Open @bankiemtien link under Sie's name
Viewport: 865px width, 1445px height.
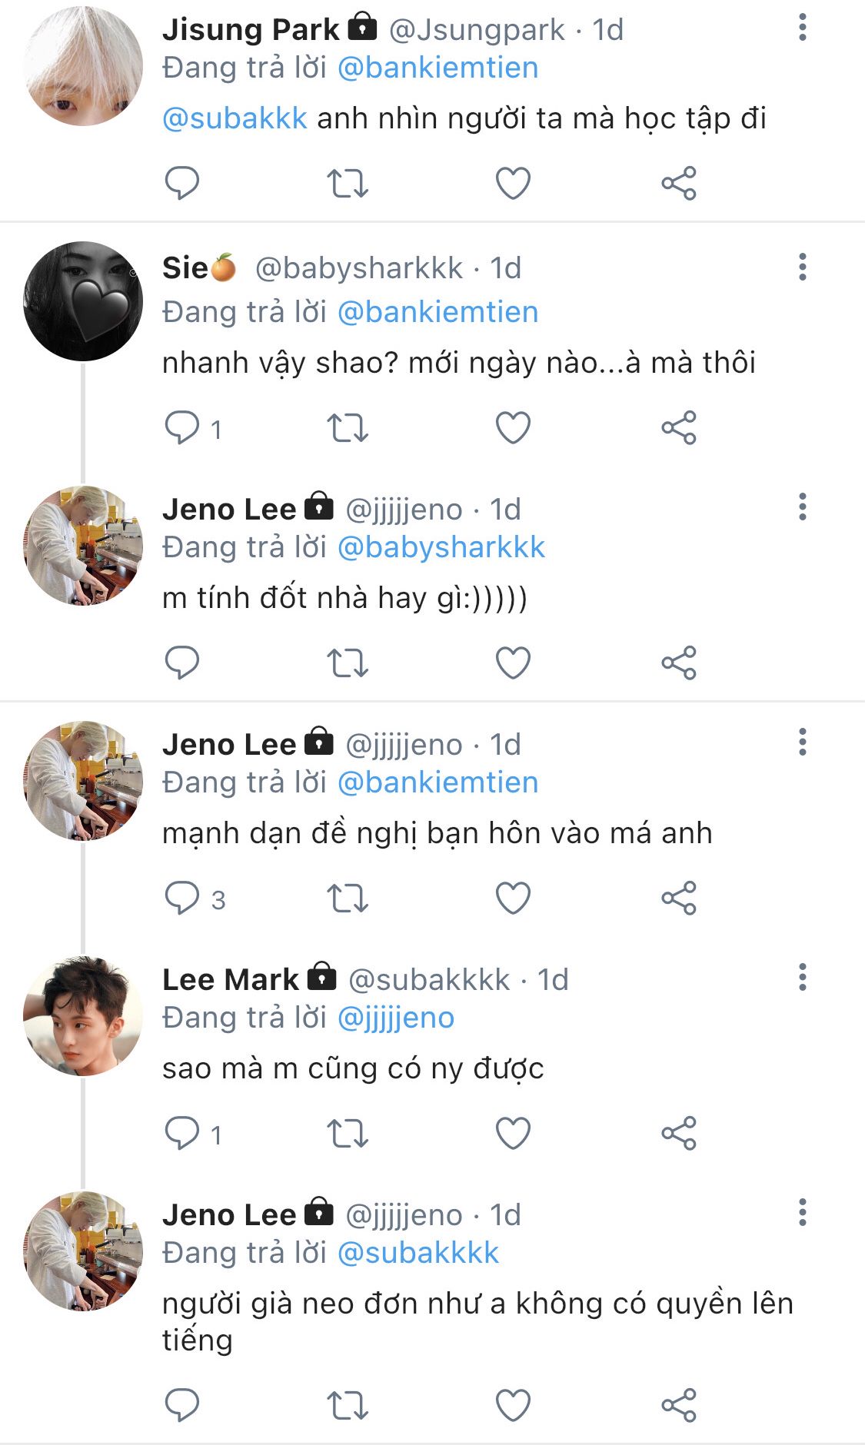click(437, 312)
